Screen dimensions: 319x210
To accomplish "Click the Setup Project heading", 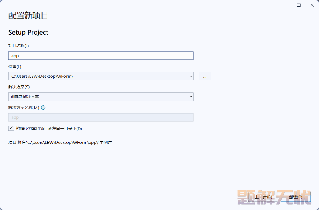I will pos(28,33).
